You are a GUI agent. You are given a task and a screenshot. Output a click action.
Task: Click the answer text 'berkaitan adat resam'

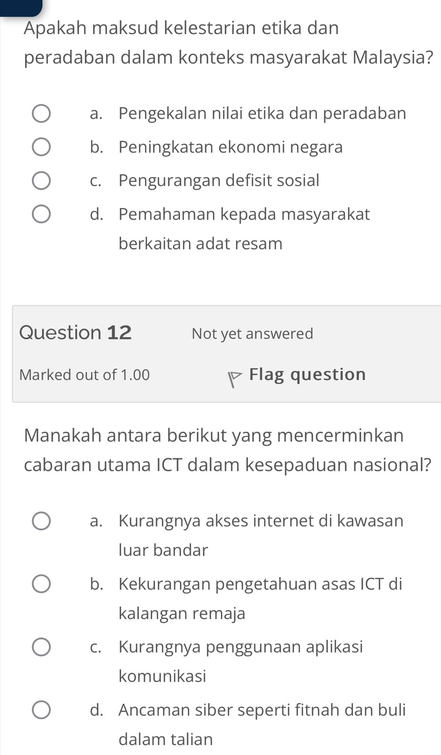tap(200, 244)
